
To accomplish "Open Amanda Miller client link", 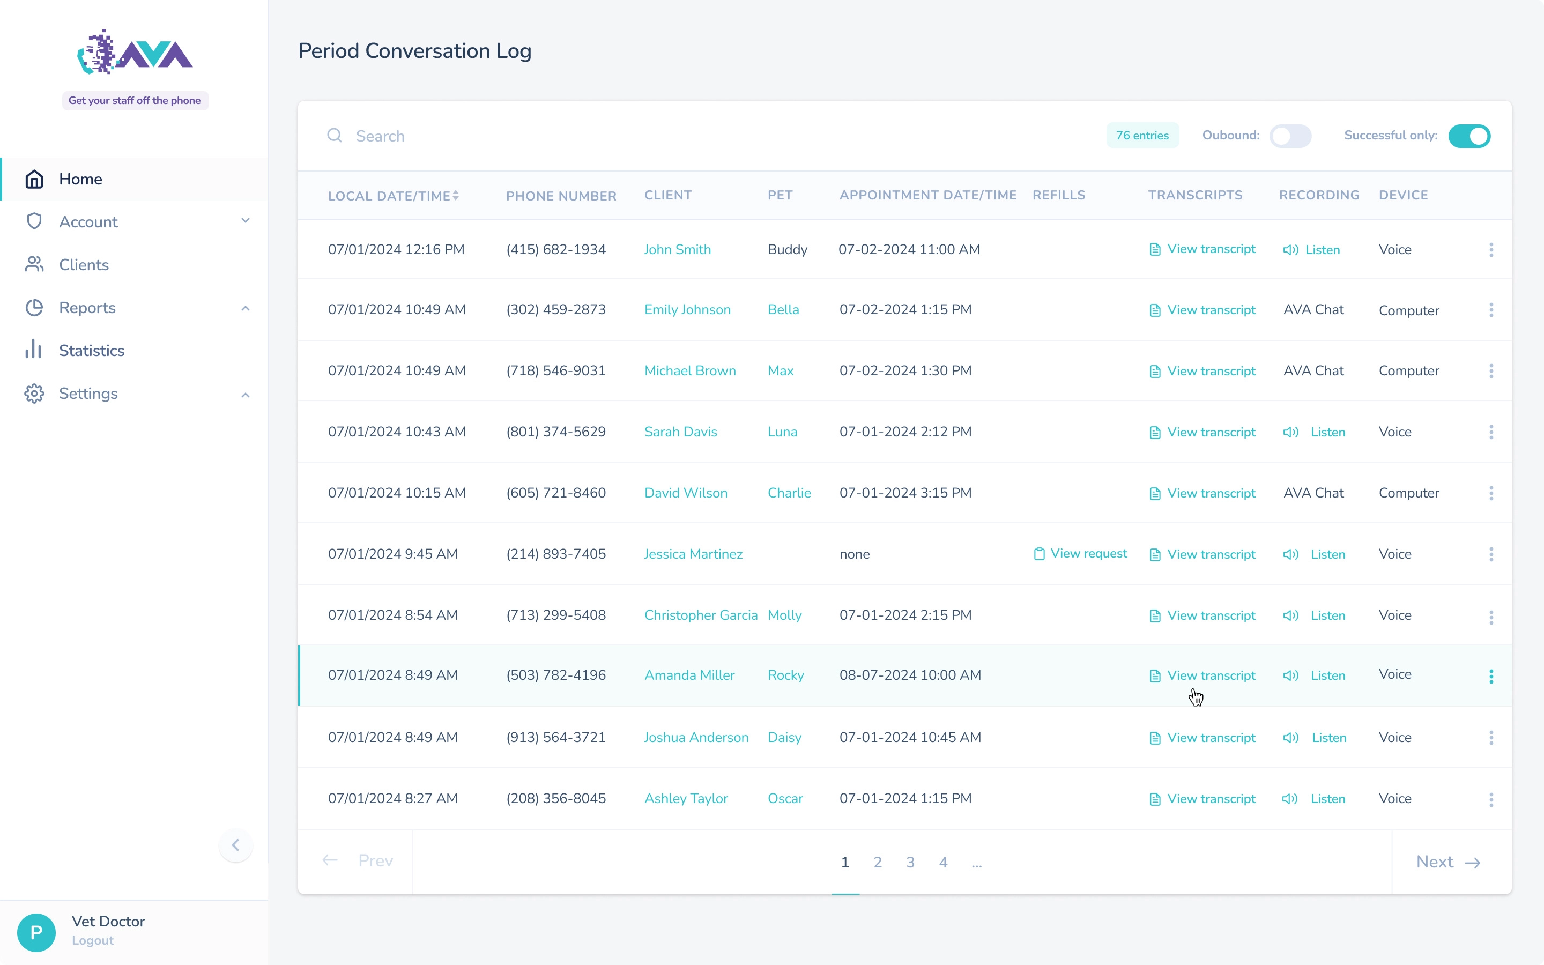I will (x=689, y=675).
